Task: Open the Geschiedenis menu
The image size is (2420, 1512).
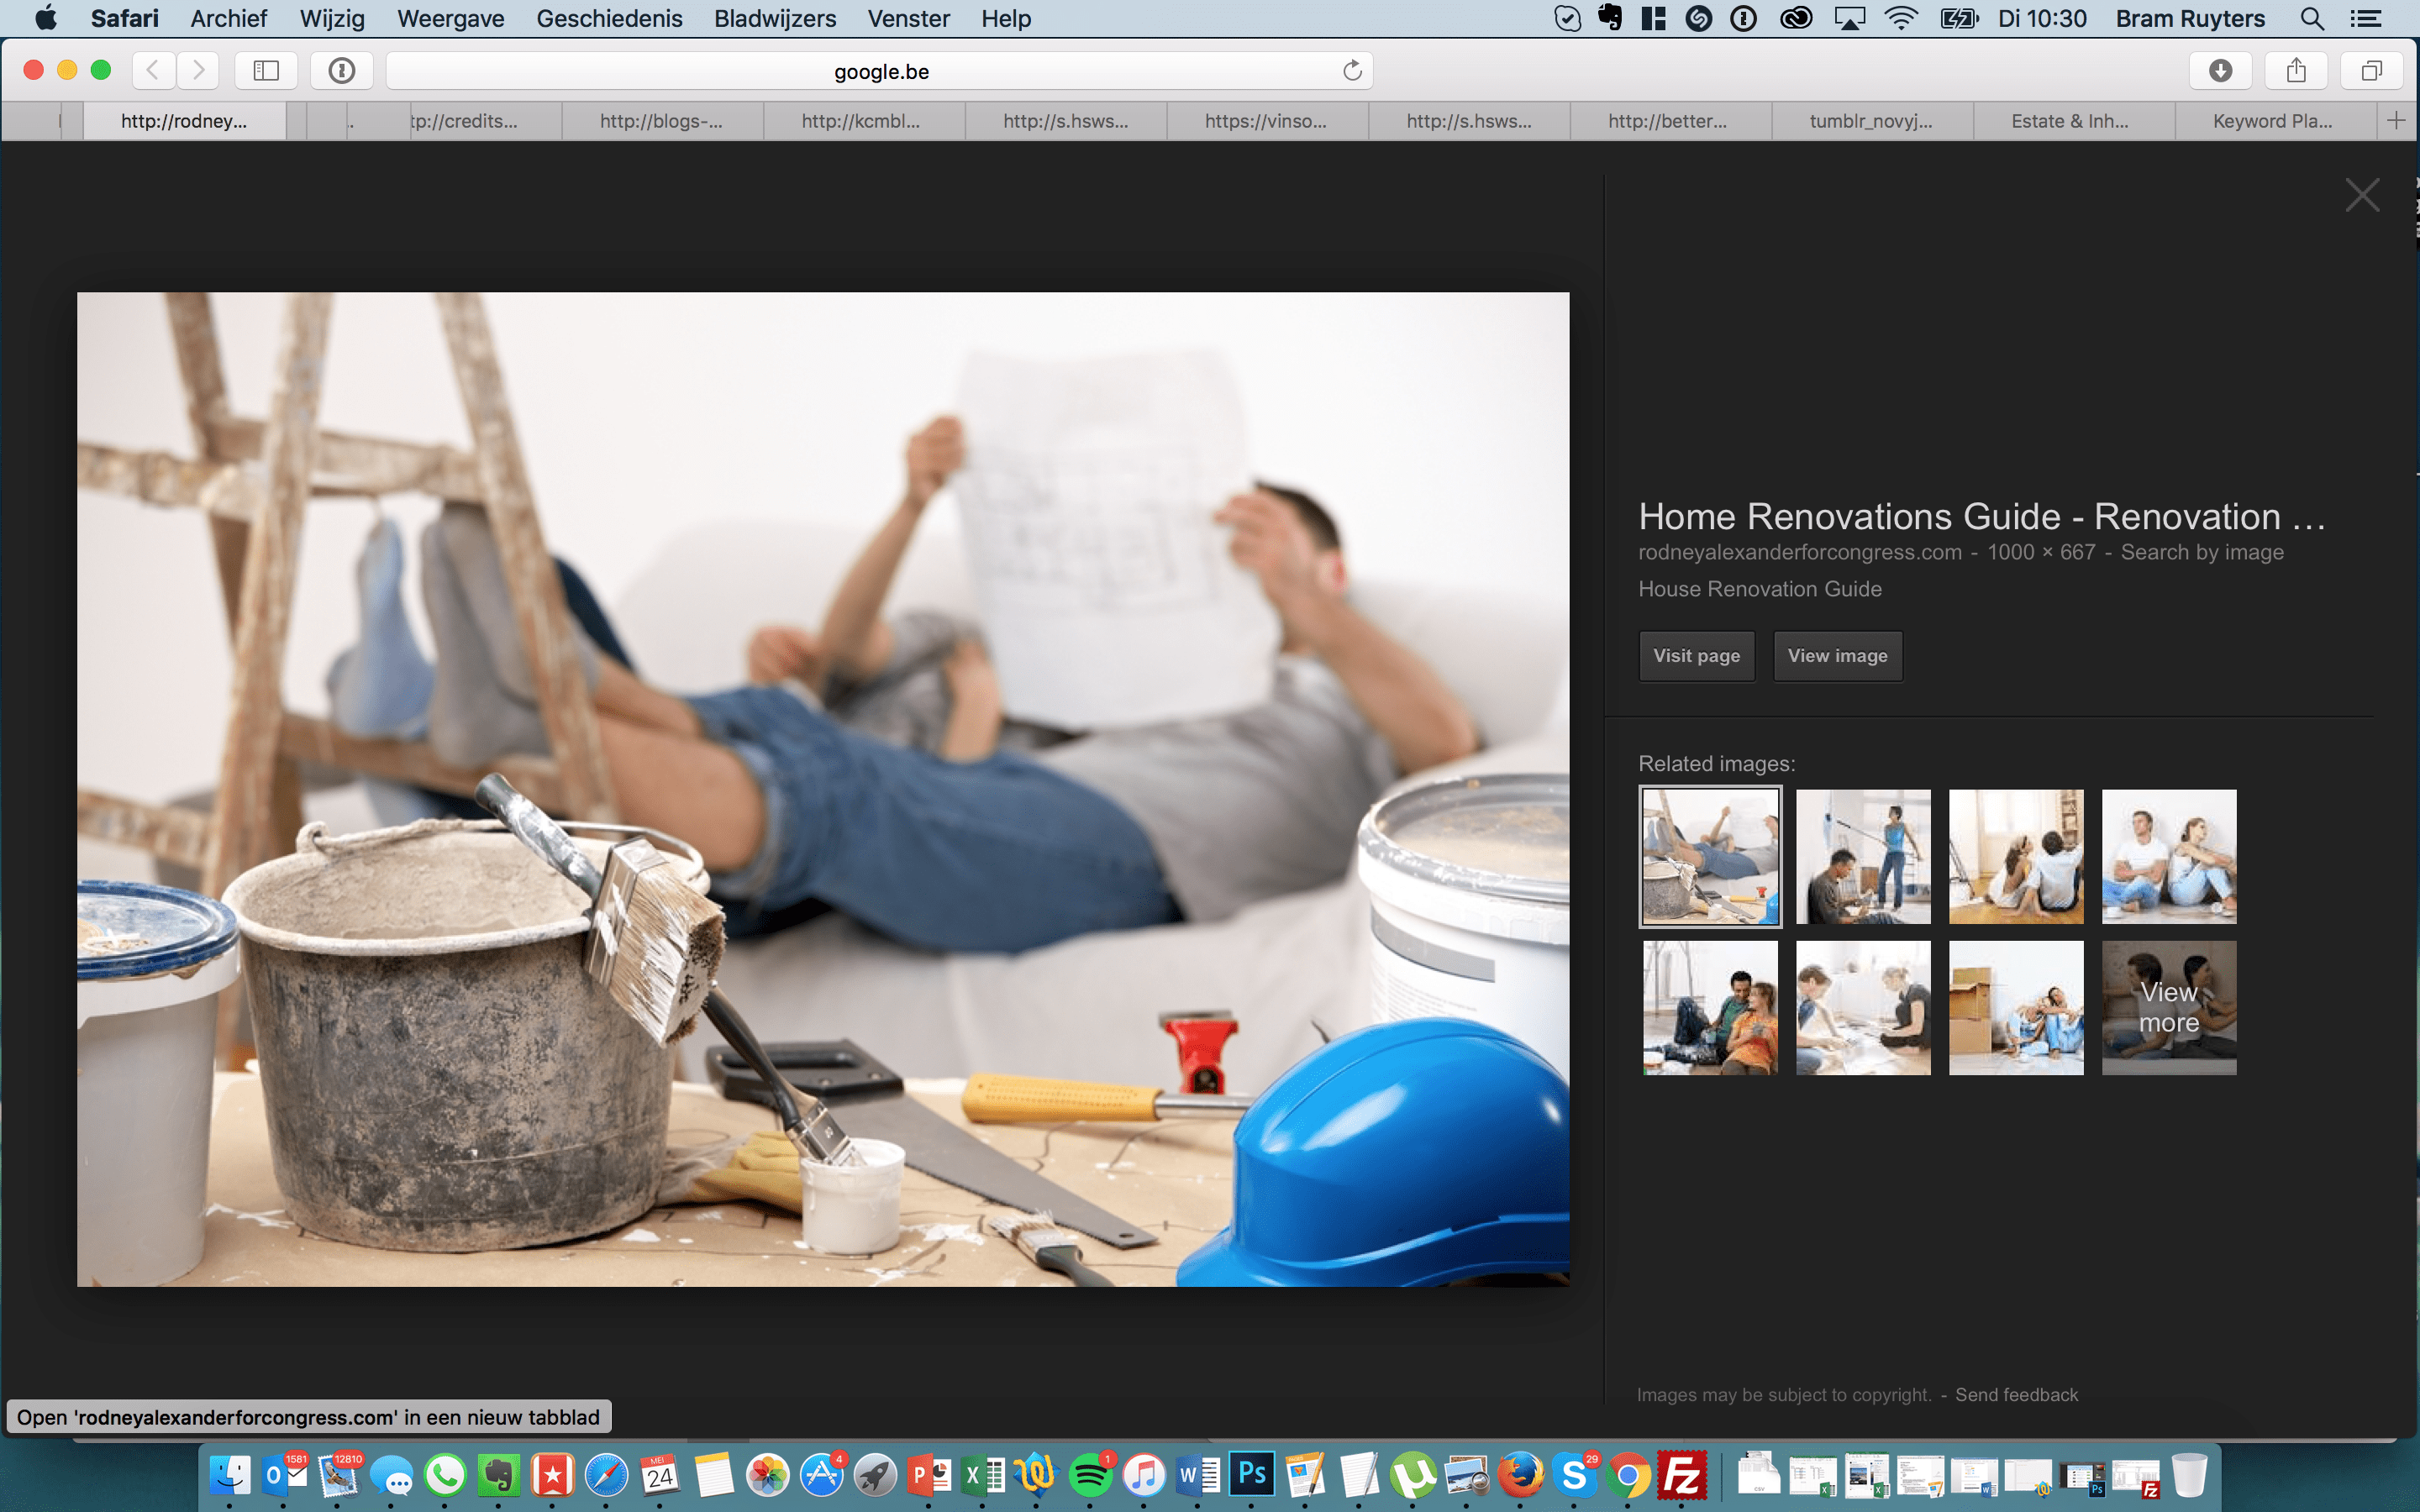Action: tap(609, 18)
